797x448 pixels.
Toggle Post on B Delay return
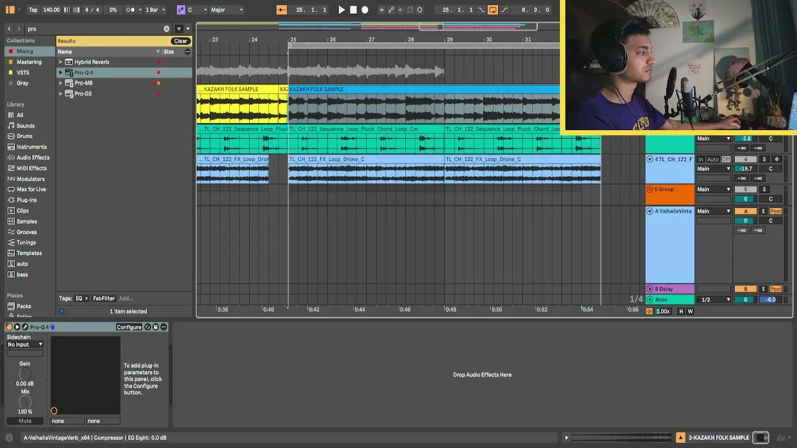pyautogui.click(x=776, y=289)
